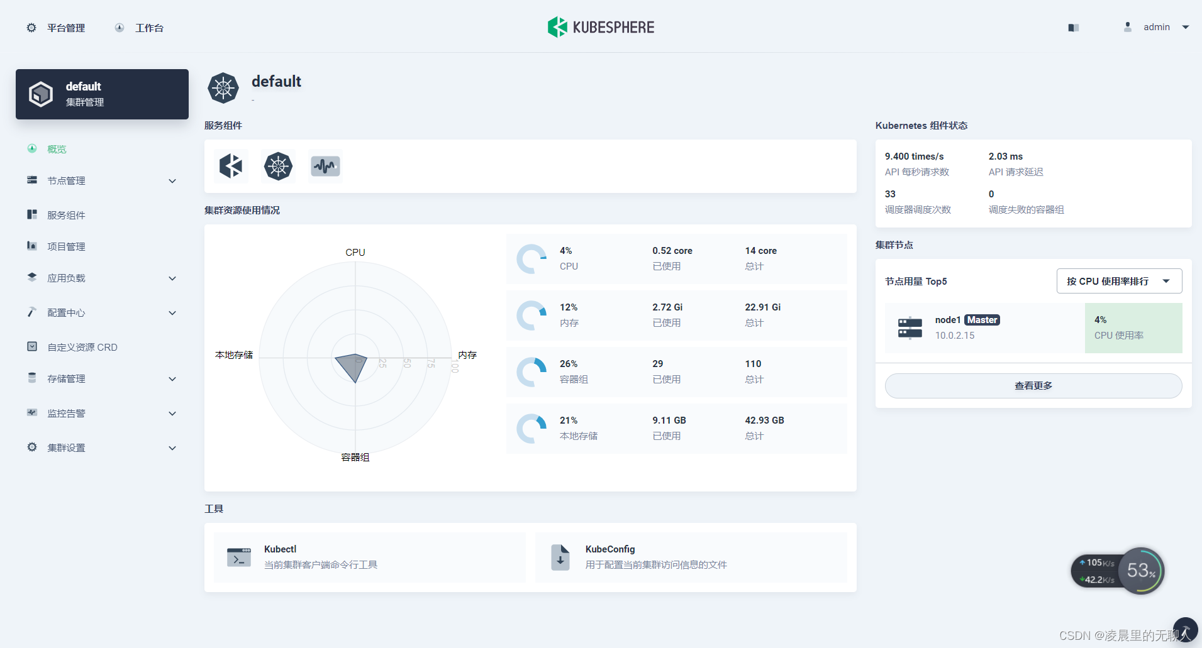
Task: Click the 查看更多 button
Action: click(1033, 386)
